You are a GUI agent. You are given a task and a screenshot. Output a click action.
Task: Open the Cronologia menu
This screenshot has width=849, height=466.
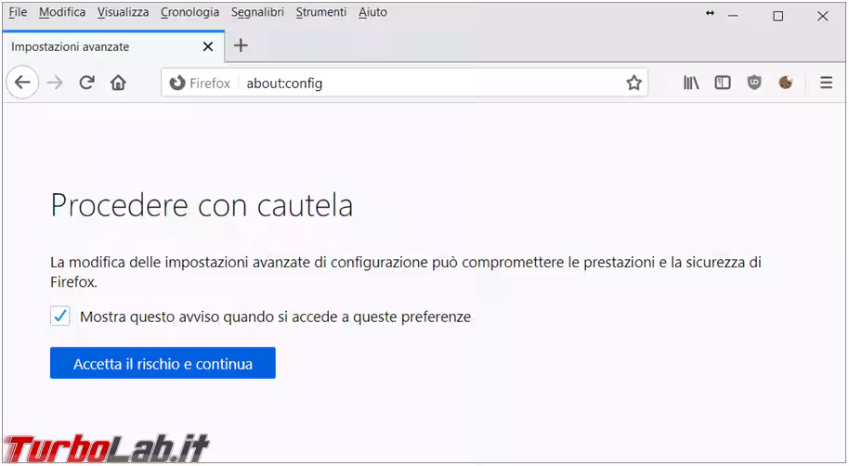coord(189,12)
